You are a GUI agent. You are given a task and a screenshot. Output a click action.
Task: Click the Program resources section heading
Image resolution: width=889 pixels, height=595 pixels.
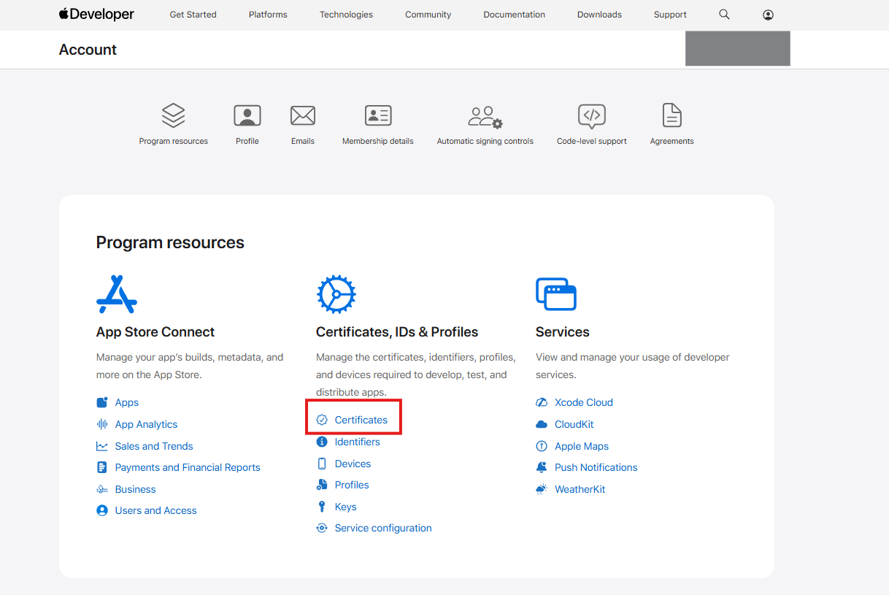(170, 243)
